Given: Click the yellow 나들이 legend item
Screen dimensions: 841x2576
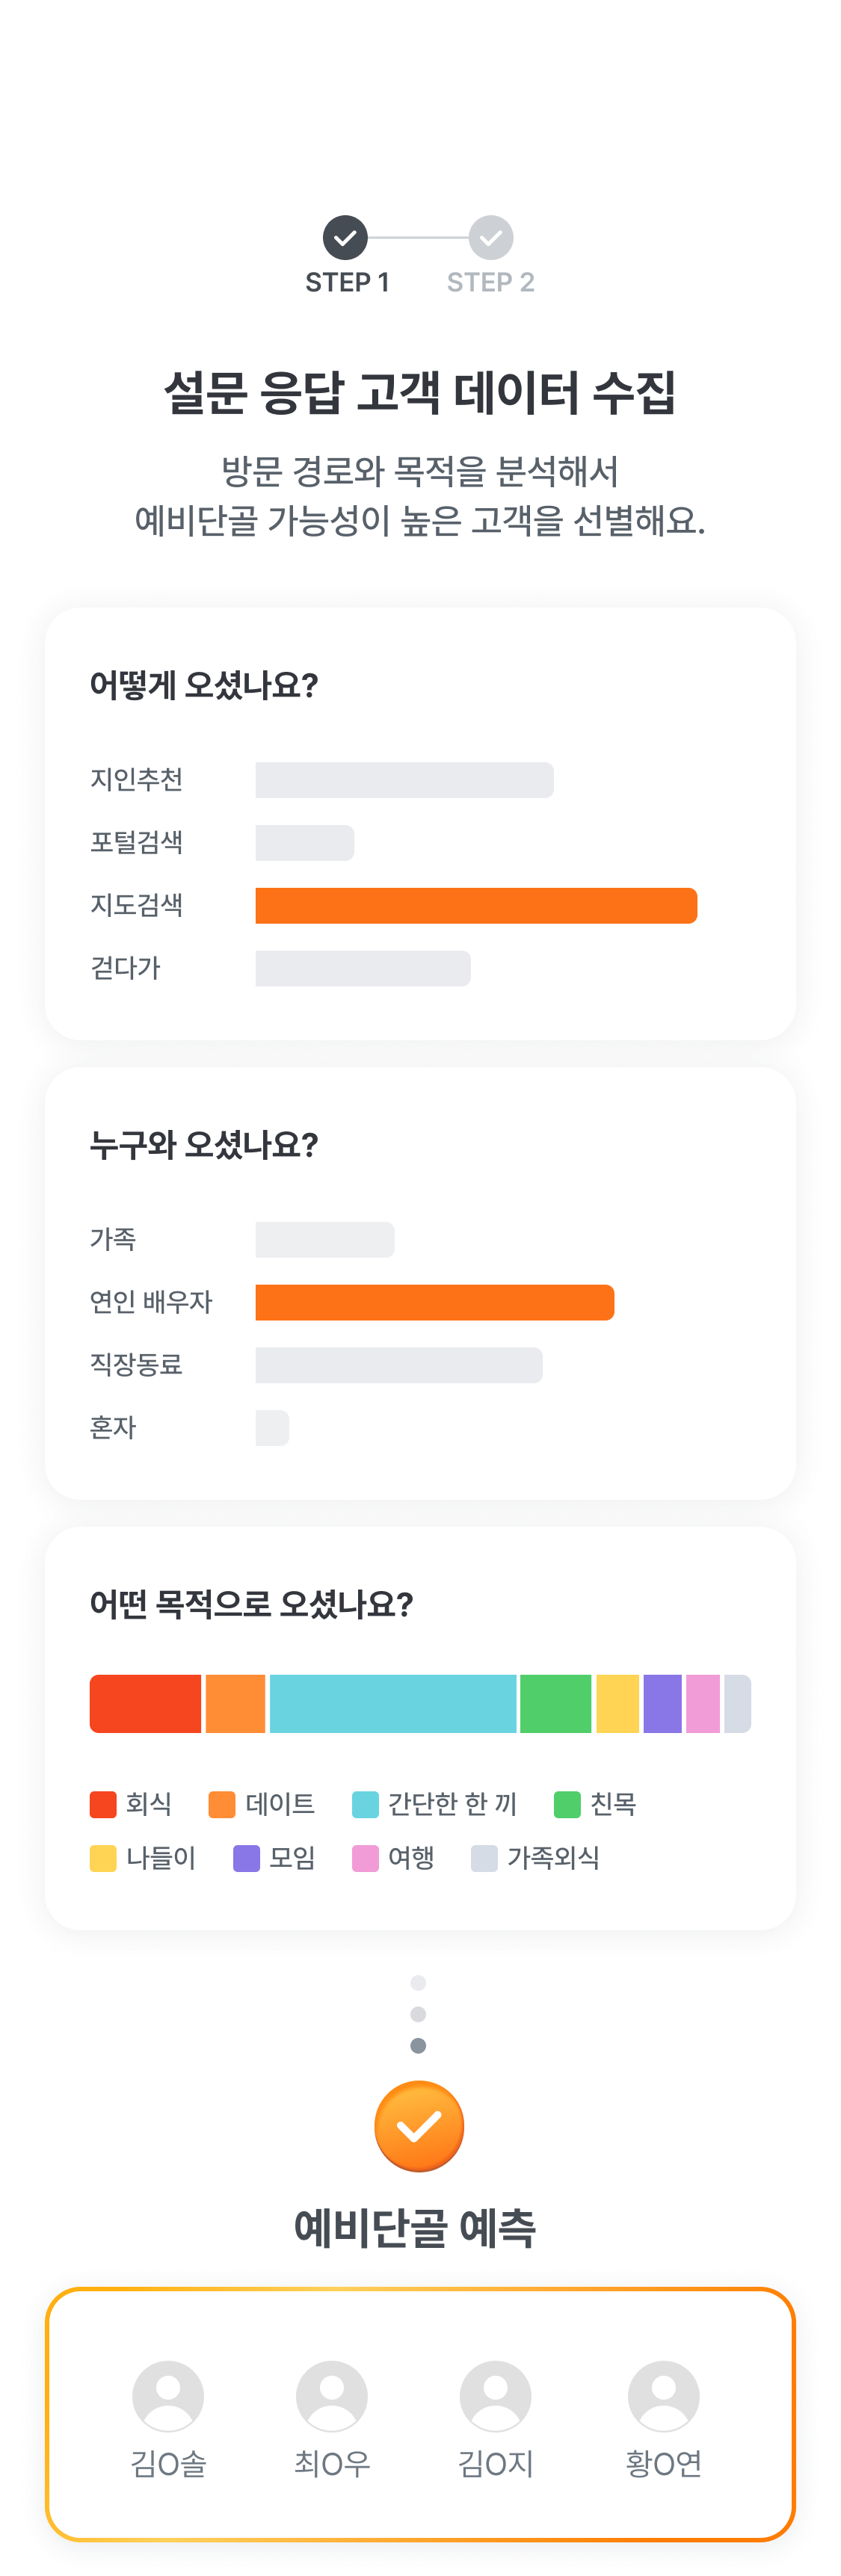Looking at the screenshot, I should 143,1858.
